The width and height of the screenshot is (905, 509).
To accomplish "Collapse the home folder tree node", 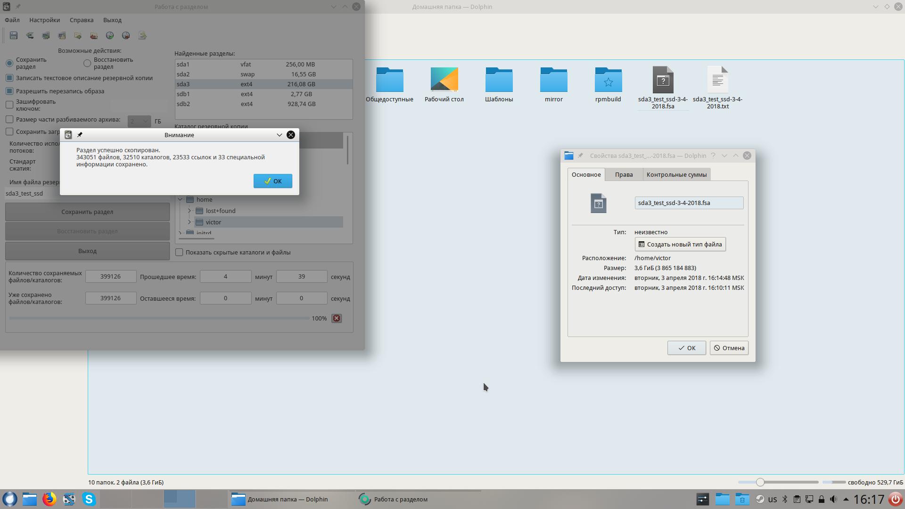I will coord(180,199).
